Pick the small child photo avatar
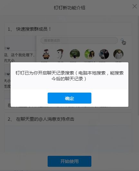The width and height of the screenshot is (139, 171). 118,54
